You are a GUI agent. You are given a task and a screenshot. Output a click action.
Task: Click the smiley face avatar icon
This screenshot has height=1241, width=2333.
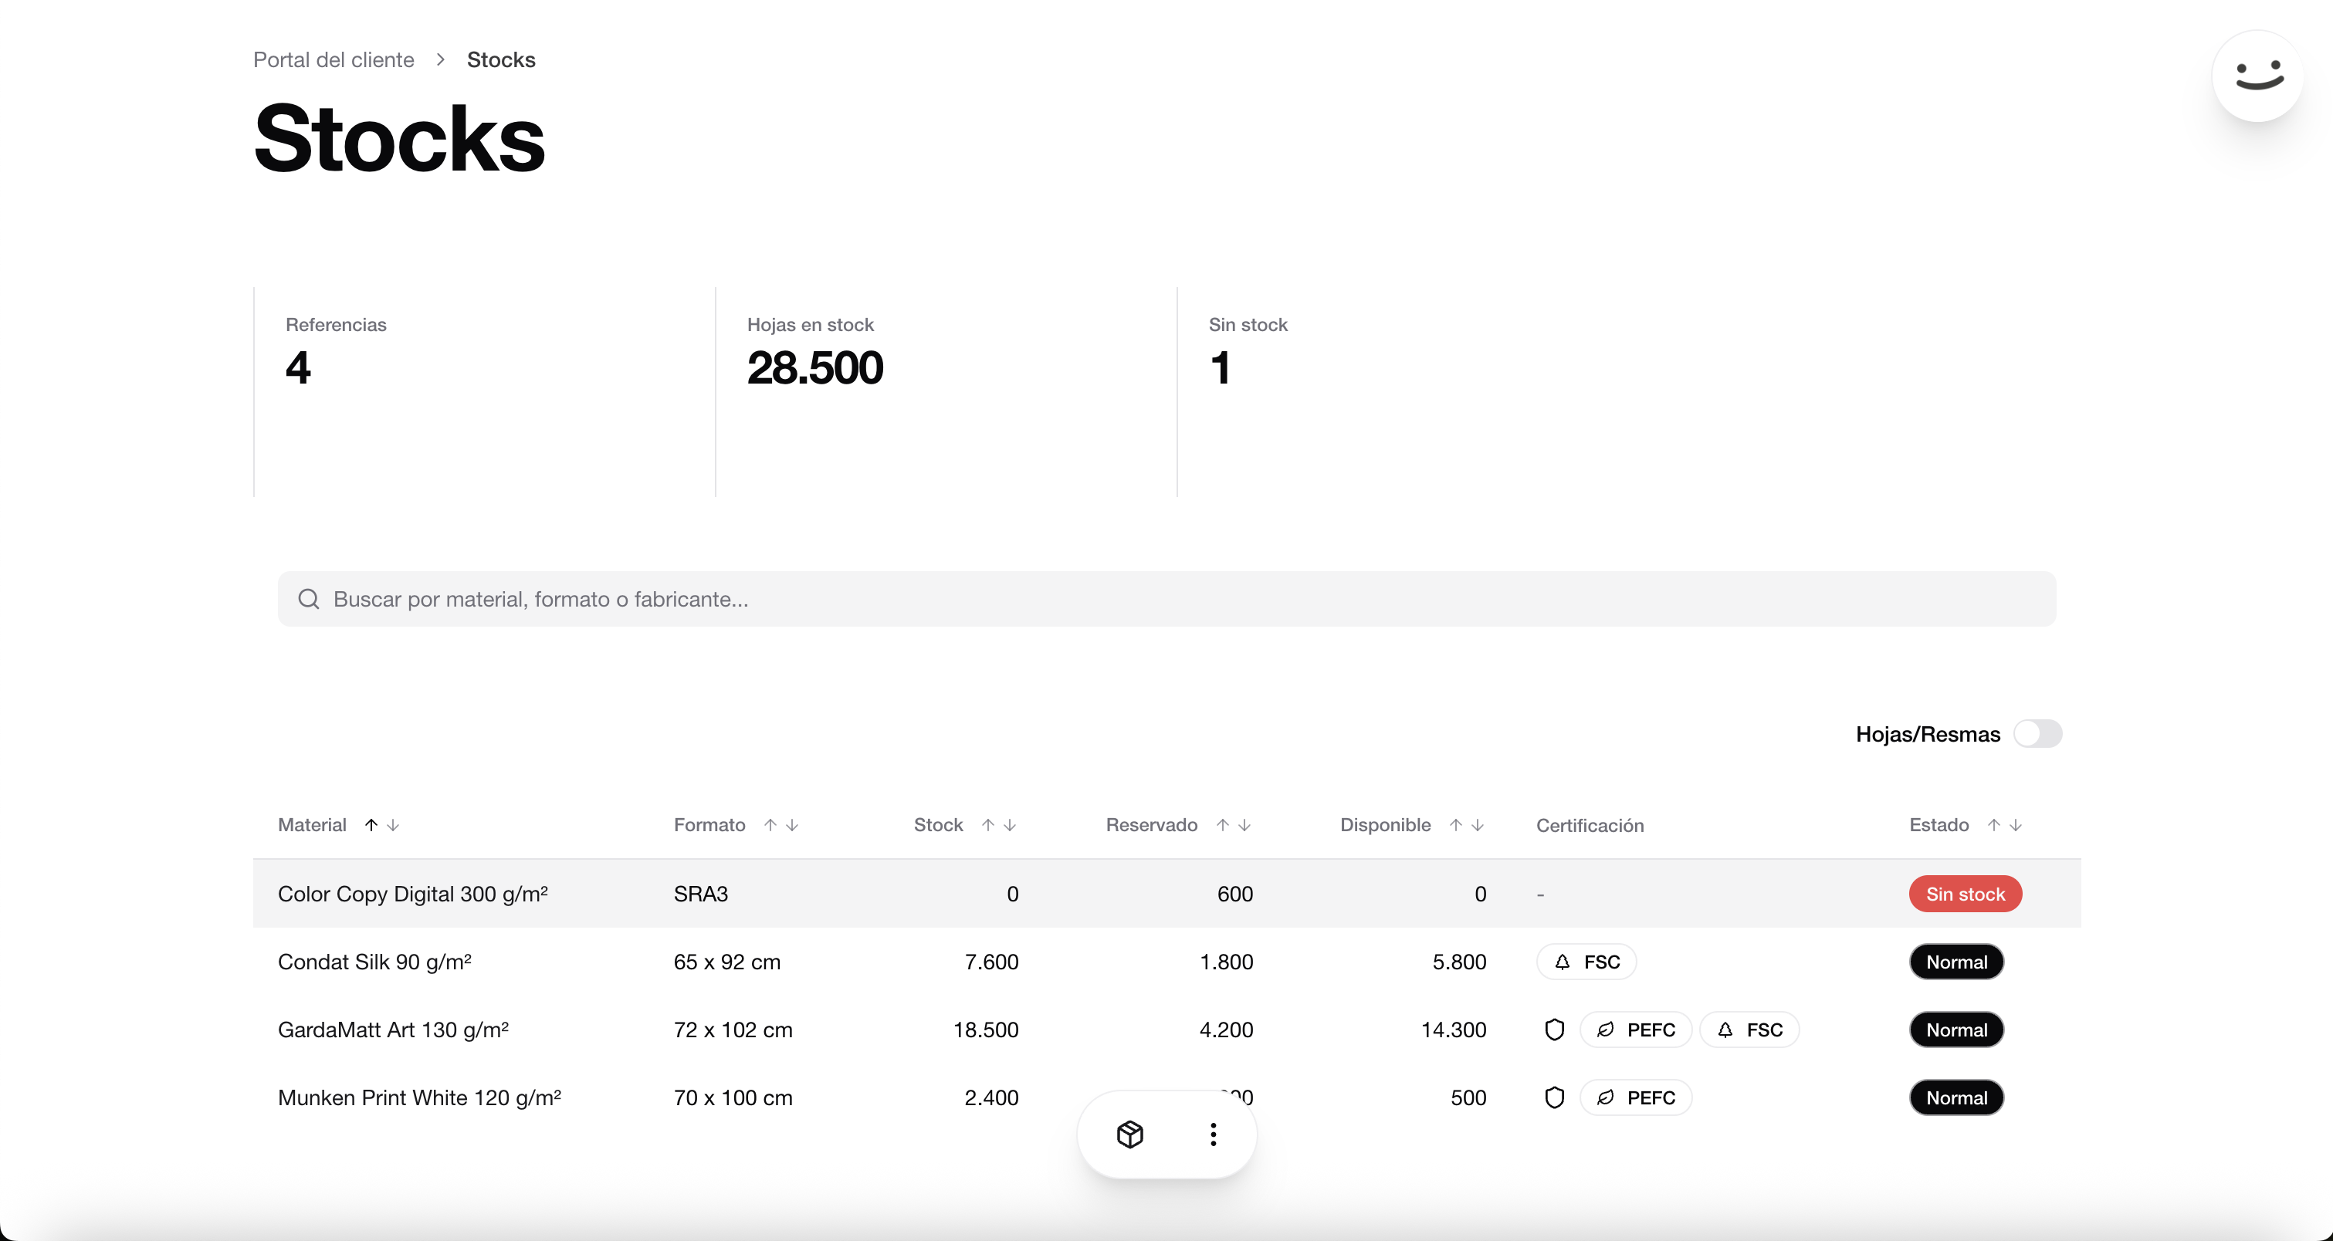[x=2257, y=76]
